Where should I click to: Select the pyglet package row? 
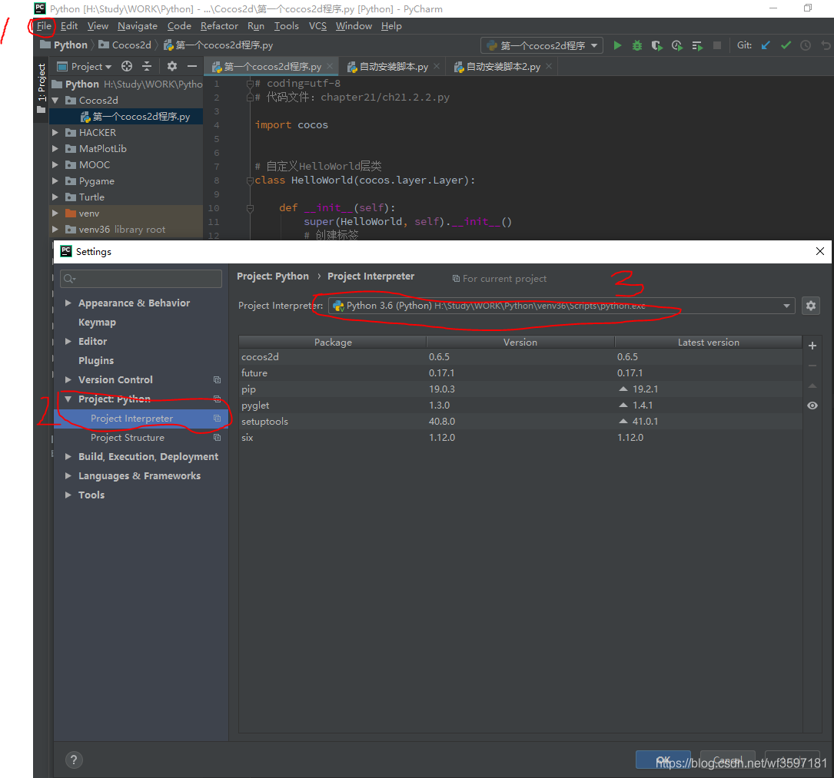point(520,406)
